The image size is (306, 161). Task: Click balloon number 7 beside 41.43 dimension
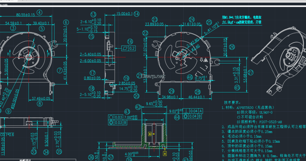coord(60,70)
